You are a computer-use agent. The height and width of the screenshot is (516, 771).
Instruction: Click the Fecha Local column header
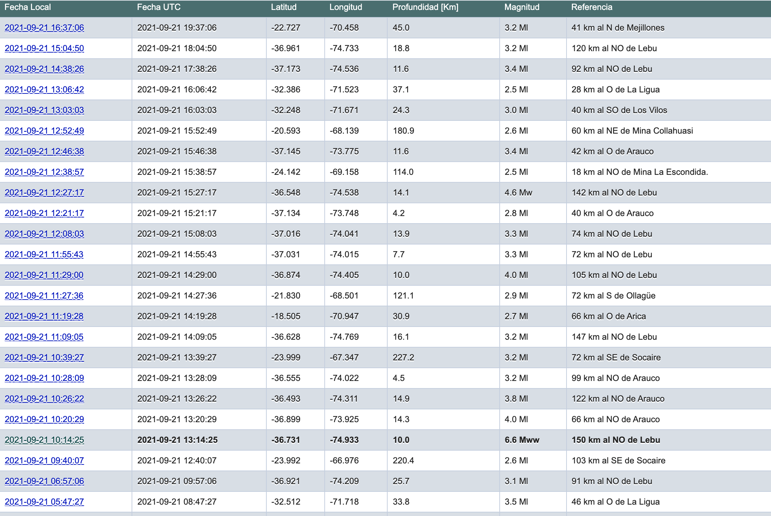[28, 7]
